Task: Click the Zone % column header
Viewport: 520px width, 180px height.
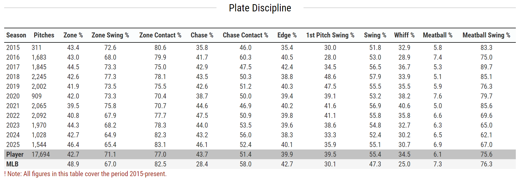Action: [73, 35]
